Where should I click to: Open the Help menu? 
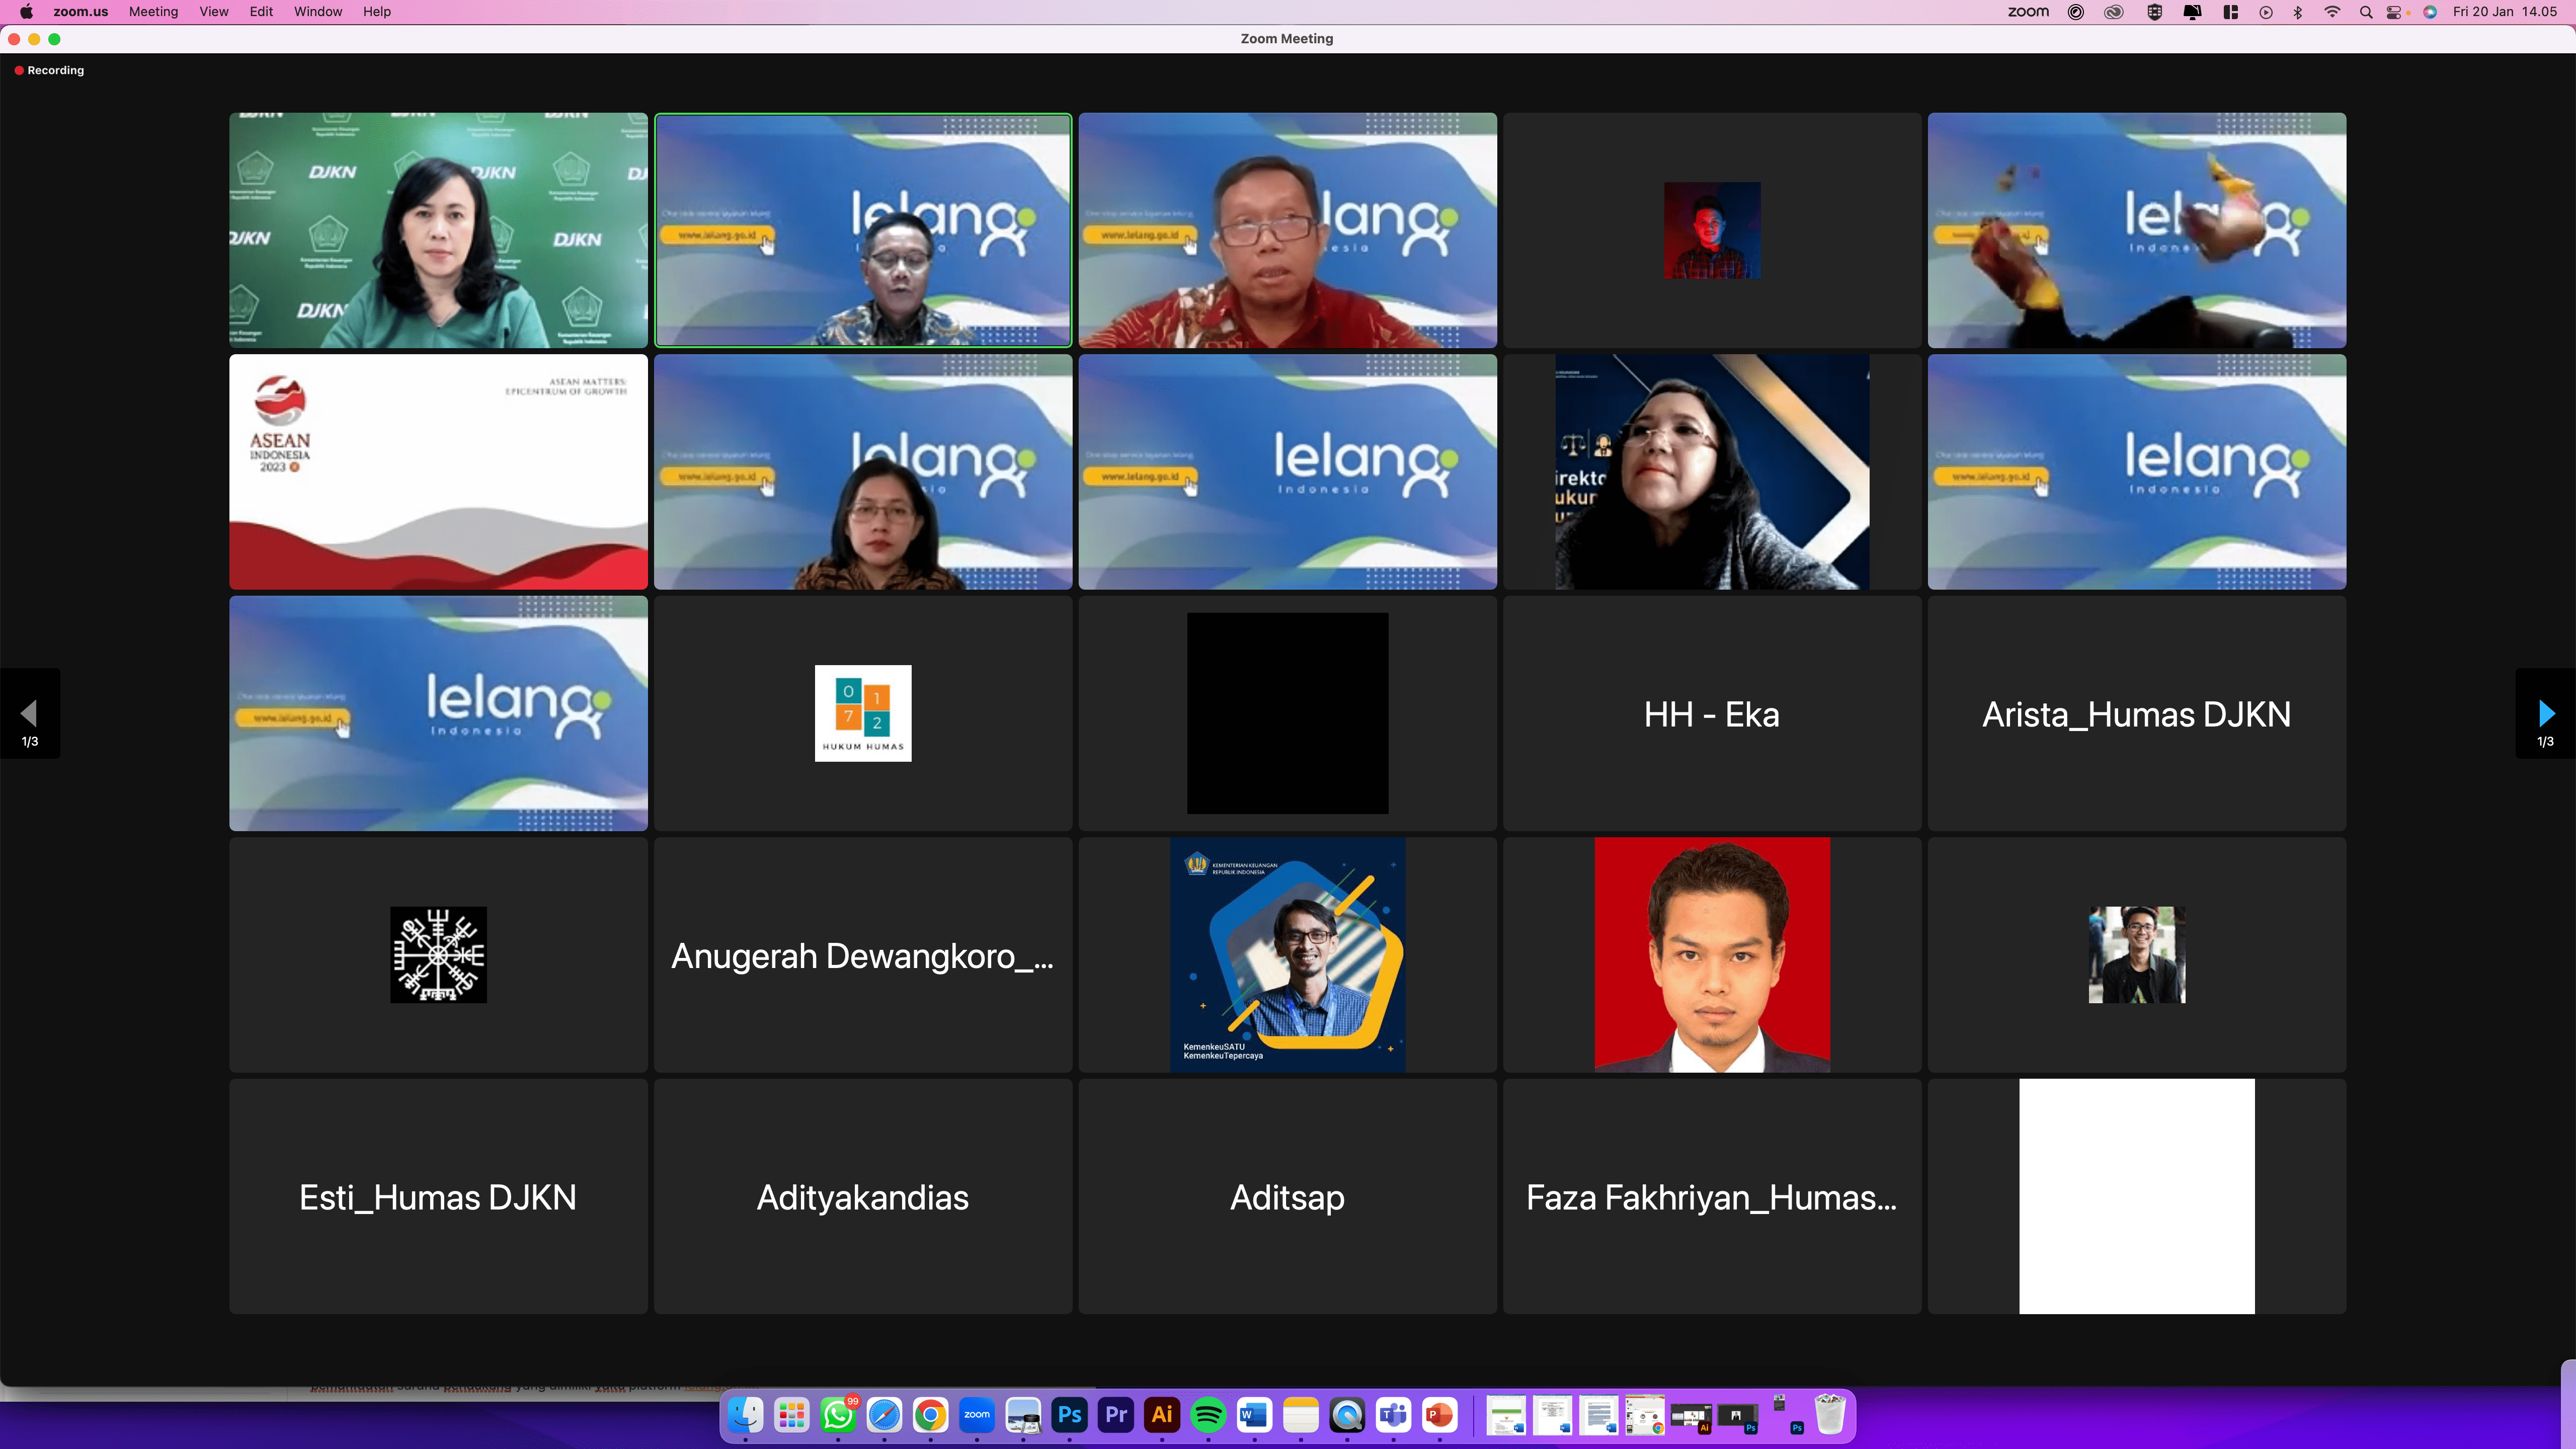(x=377, y=12)
